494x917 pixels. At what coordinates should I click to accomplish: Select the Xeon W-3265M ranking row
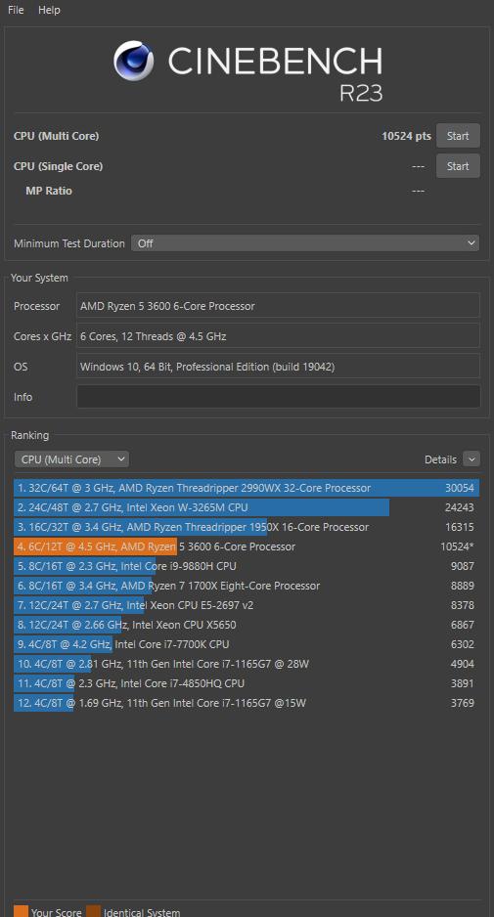click(247, 507)
